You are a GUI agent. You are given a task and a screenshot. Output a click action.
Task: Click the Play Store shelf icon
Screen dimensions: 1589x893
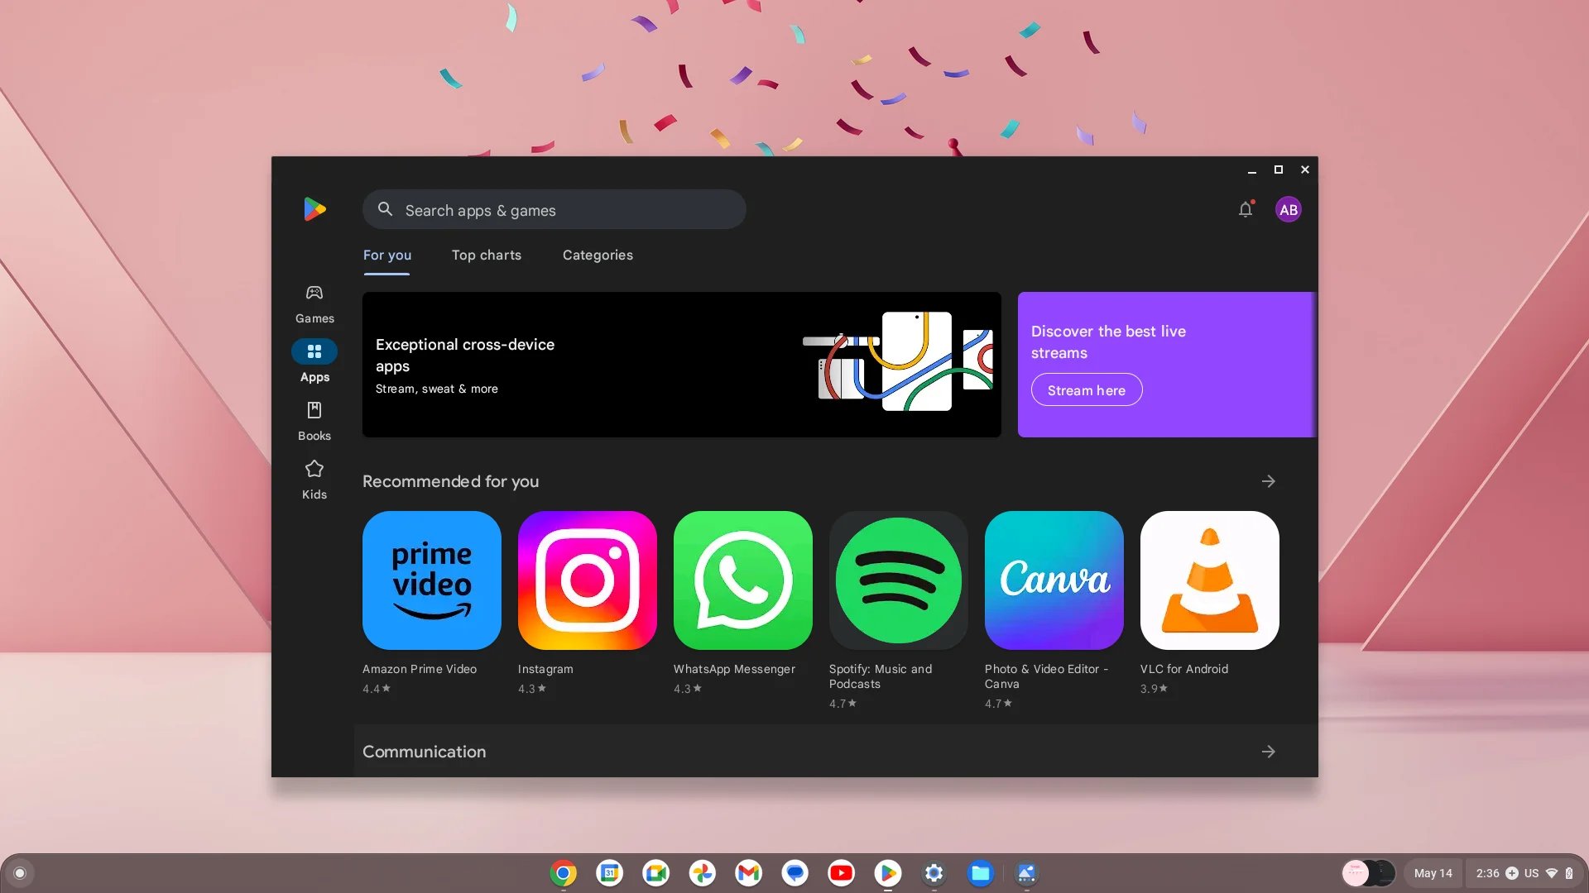(x=888, y=873)
